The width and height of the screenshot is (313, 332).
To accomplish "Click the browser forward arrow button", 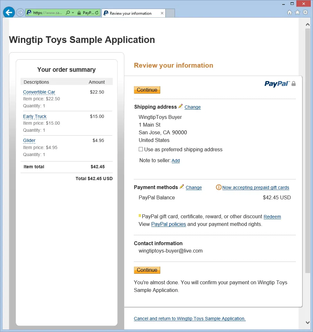I will (20, 13).
